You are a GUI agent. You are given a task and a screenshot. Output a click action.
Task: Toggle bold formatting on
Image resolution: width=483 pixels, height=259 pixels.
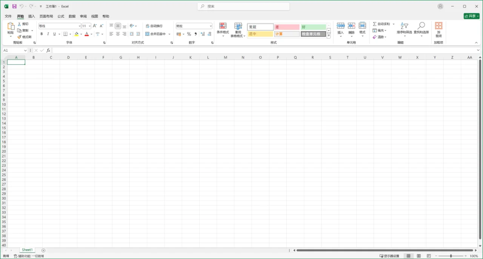click(42, 34)
